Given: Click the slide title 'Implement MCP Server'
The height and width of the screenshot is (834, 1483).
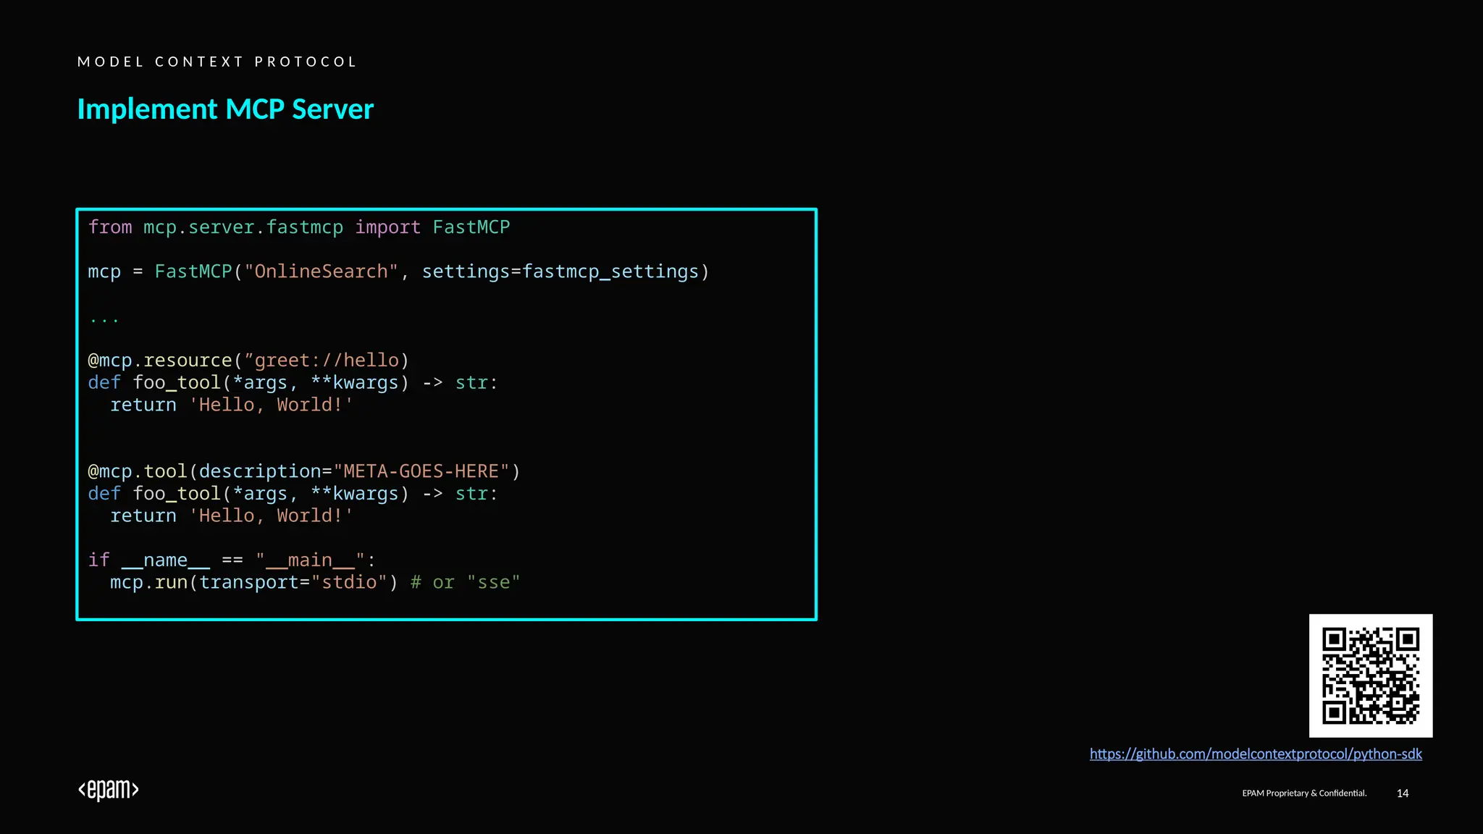Looking at the screenshot, I should pyautogui.click(x=225, y=109).
